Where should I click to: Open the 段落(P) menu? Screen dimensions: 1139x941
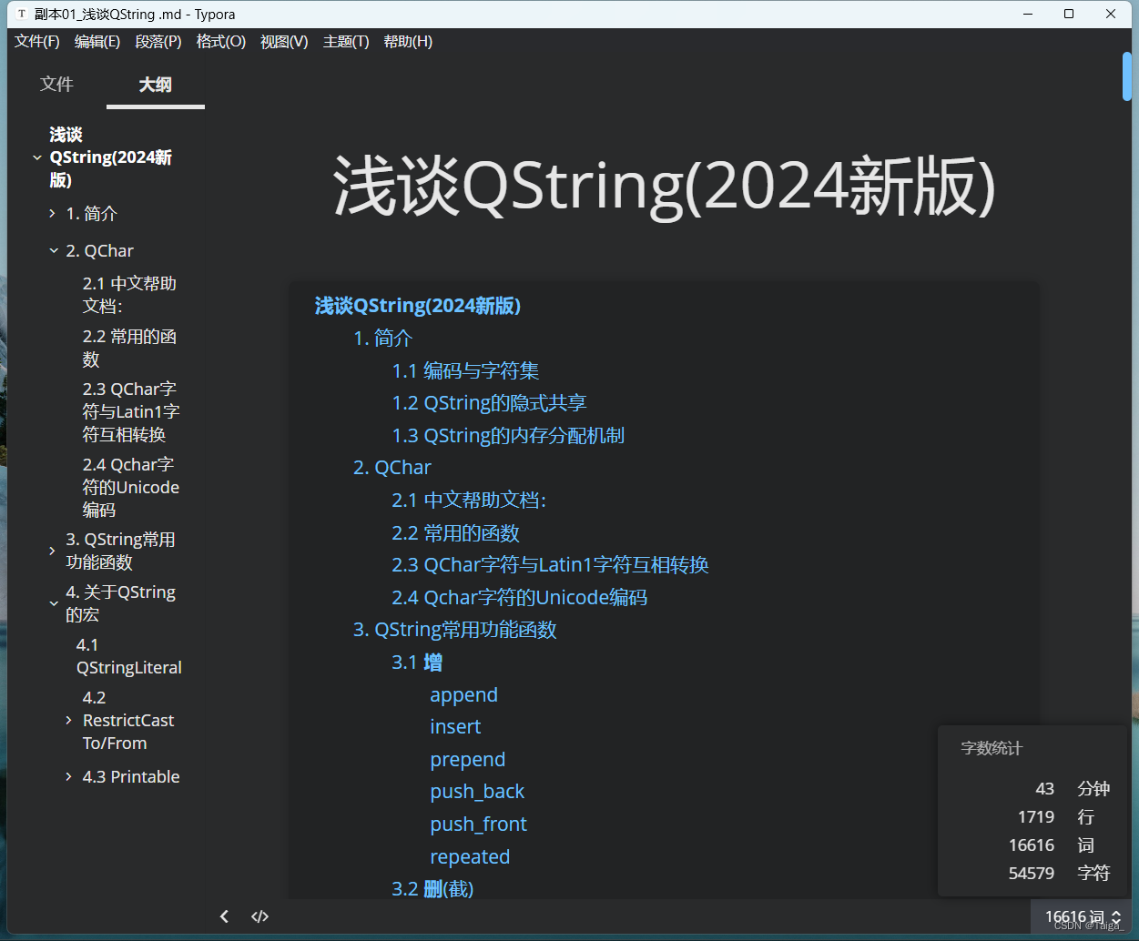click(158, 41)
